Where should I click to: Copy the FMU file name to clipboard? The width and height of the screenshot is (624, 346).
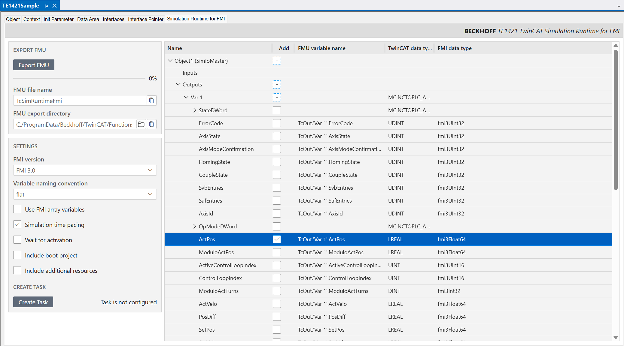(x=151, y=101)
